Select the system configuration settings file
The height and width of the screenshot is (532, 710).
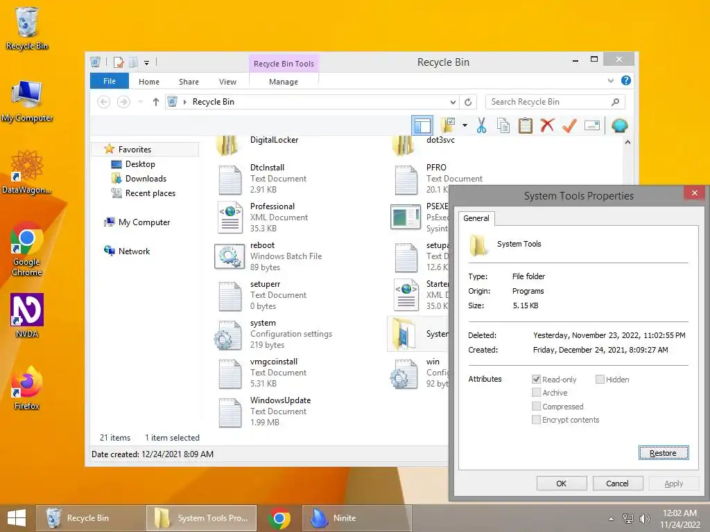(273, 334)
